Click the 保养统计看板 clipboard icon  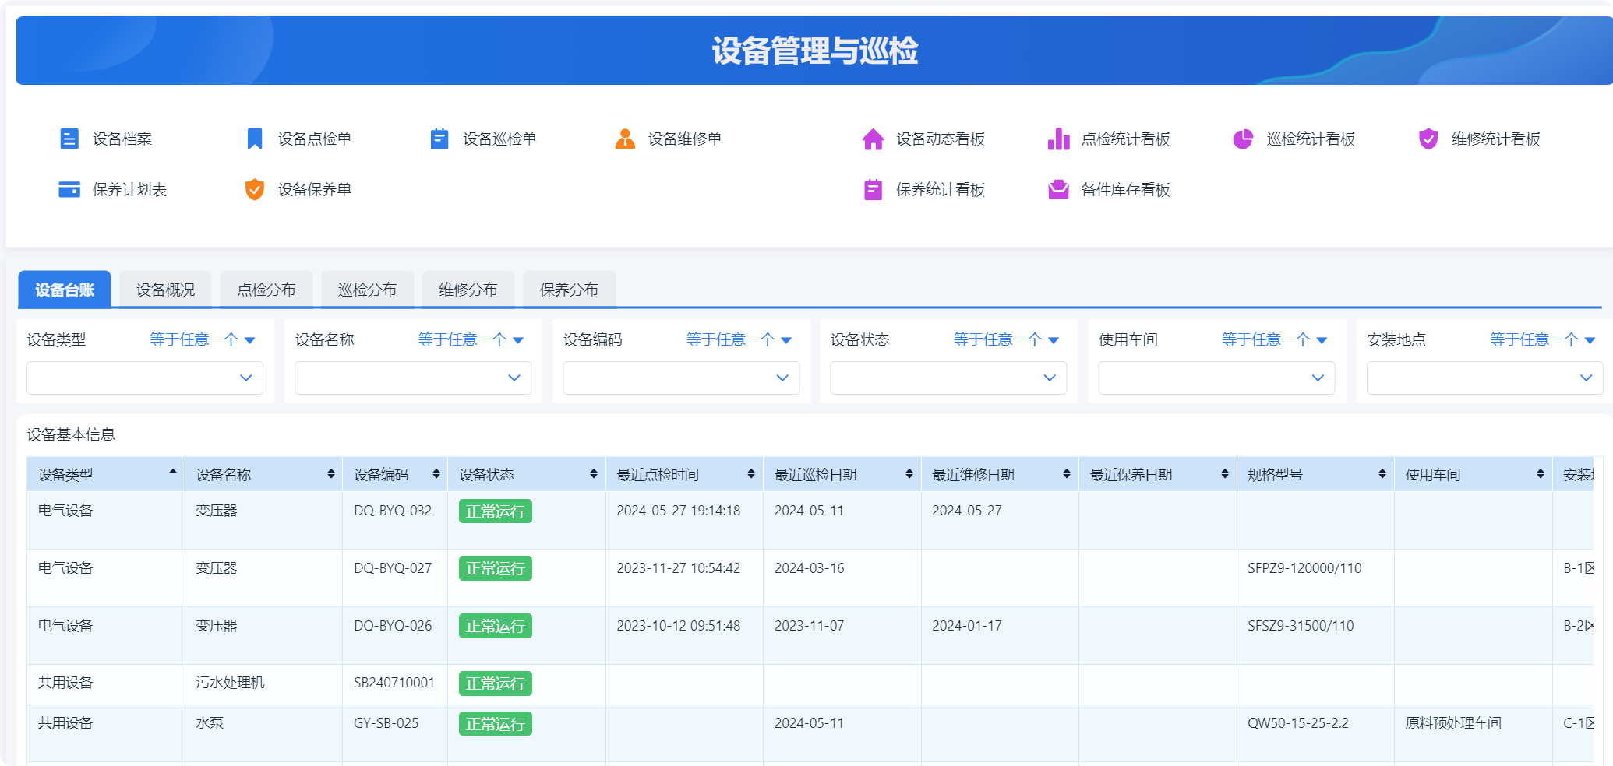coord(873,189)
